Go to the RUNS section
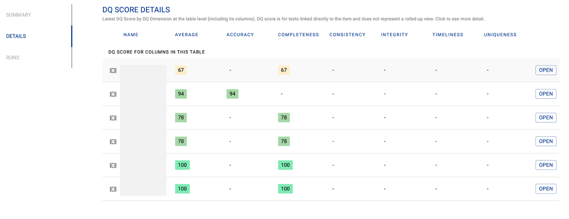This screenshot has width=569, height=219. [x=13, y=58]
